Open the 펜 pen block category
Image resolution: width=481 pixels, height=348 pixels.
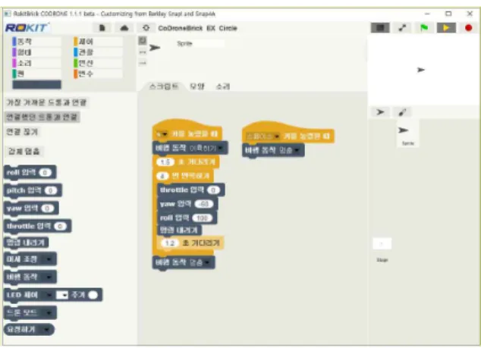[36, 74]
